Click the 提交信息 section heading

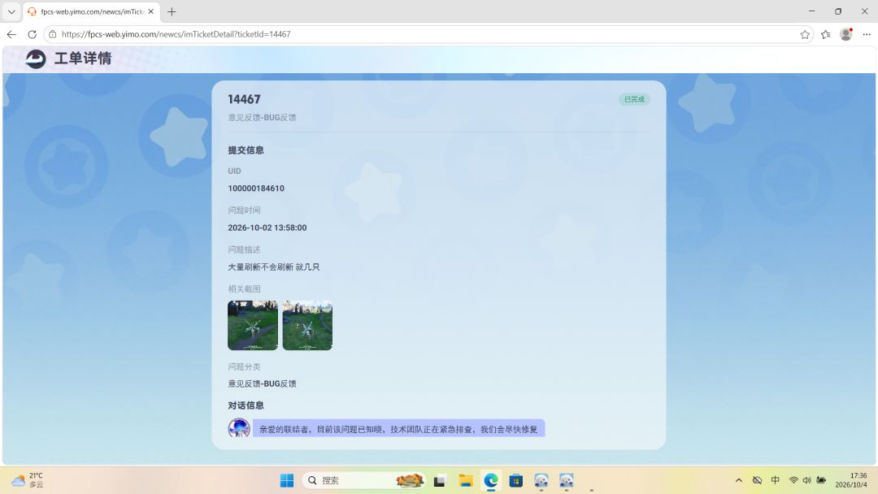[246, 150]
